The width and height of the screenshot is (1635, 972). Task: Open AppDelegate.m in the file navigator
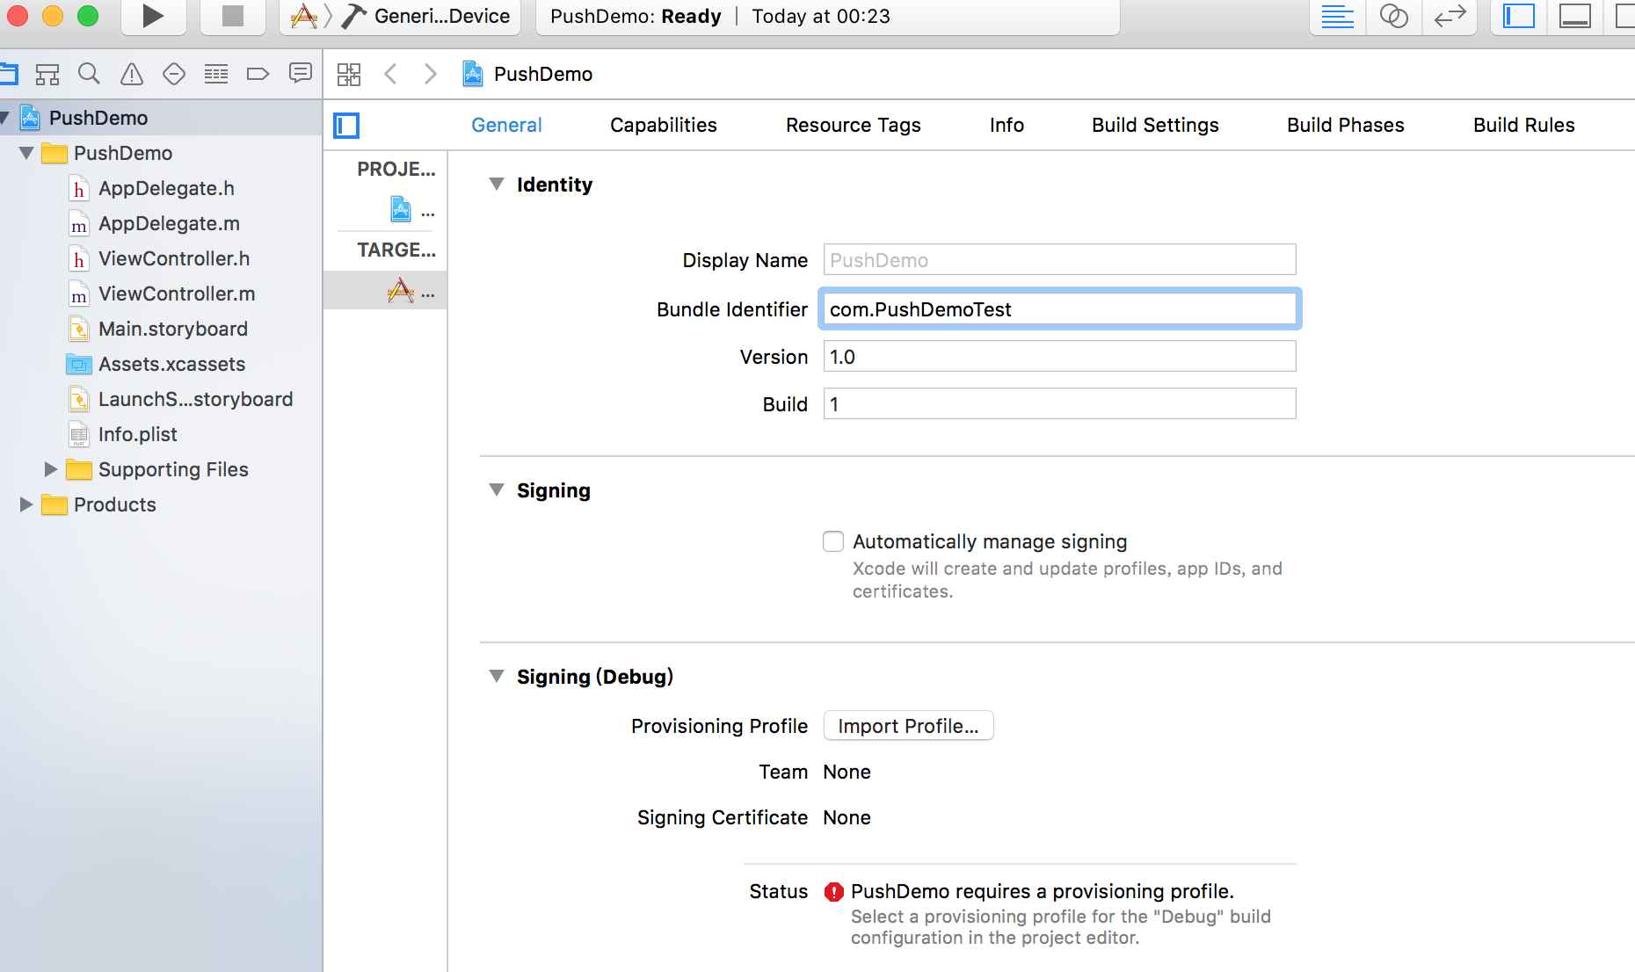click(x=169, y=223)
